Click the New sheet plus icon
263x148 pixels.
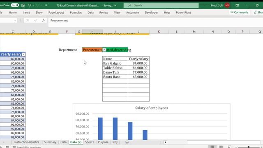(127, 142)
